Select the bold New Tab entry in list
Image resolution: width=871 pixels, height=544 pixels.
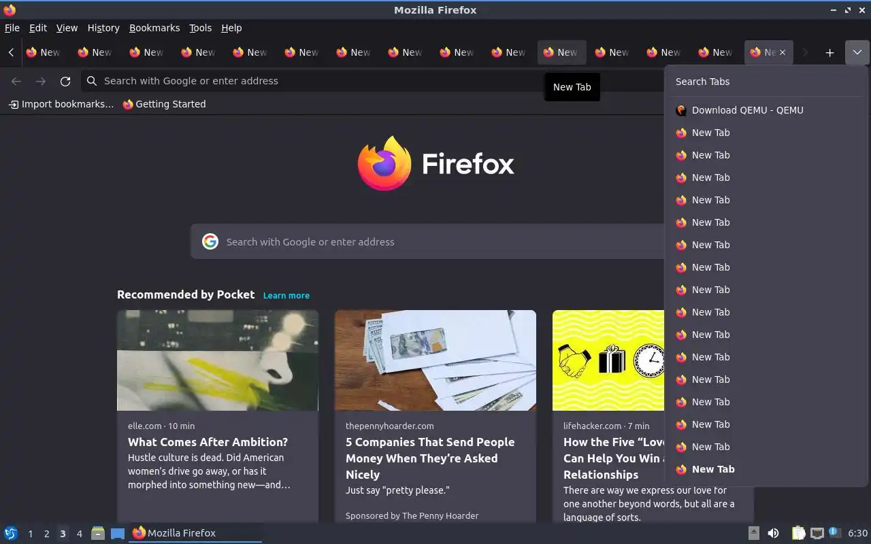click(766, 469)
